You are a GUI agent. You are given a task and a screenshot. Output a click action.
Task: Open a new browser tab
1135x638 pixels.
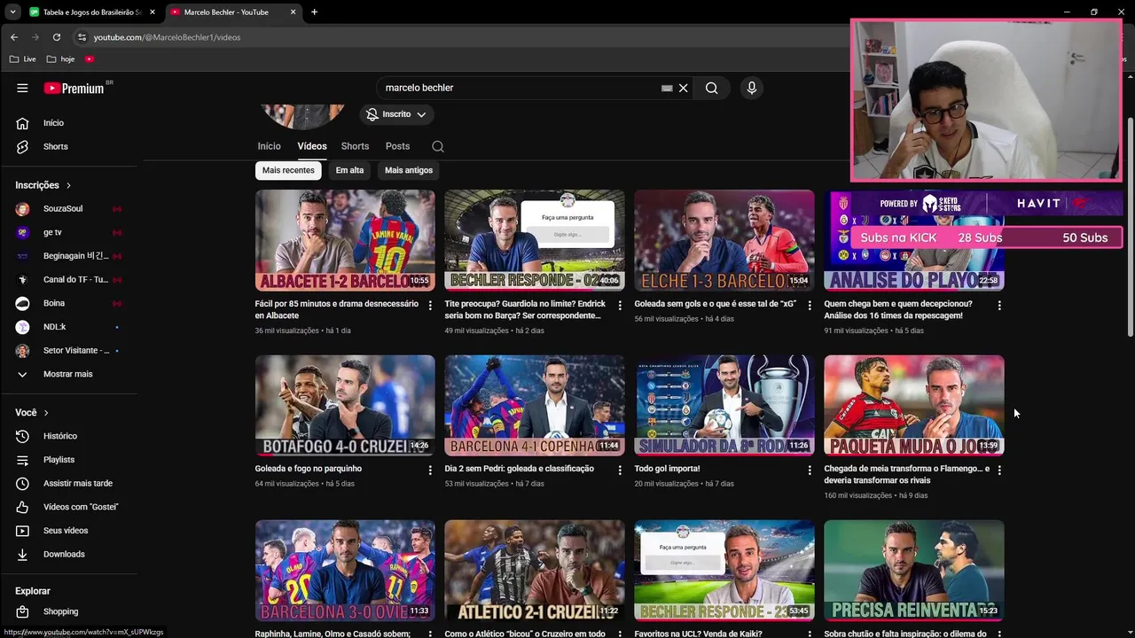click(x=314, y=12)
